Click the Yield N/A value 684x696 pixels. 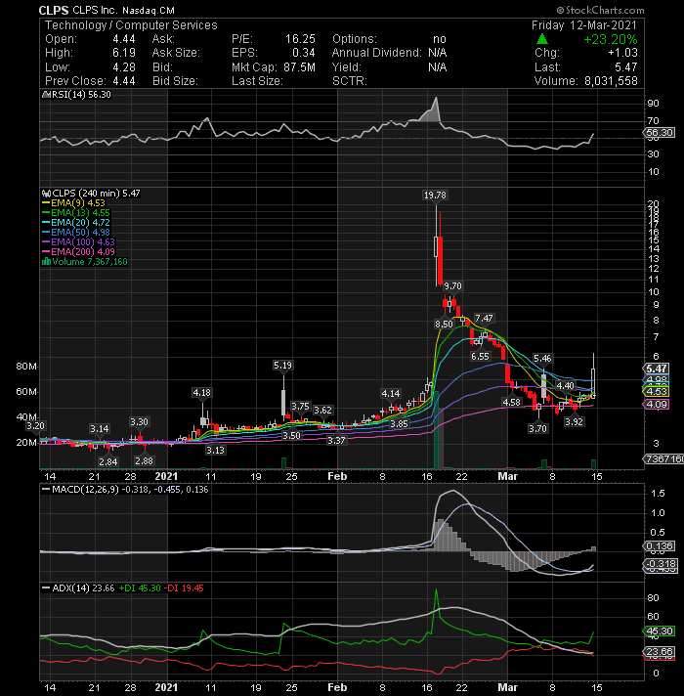tap(437, 67)
